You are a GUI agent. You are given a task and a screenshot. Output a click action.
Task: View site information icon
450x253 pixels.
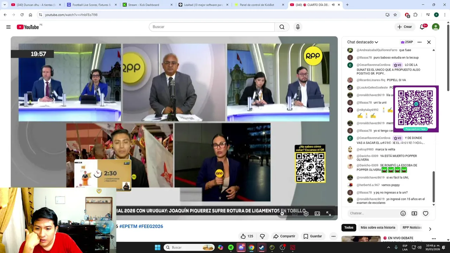tap(40, 15)
